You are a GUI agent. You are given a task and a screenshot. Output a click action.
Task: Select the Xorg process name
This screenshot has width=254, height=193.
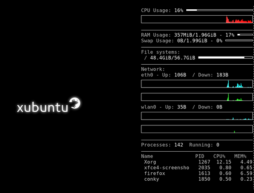(150, 162)
